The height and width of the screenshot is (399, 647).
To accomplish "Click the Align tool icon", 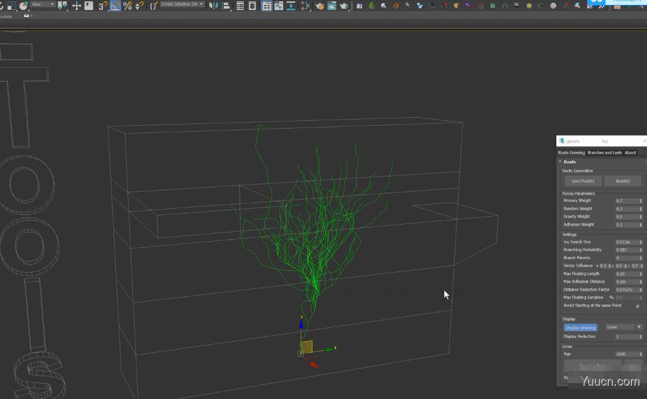I will pyautogui.click(x=226, y=5).
